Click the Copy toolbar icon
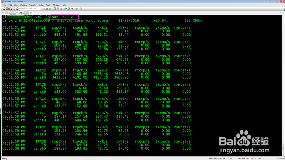 click(x=44, y=9)
